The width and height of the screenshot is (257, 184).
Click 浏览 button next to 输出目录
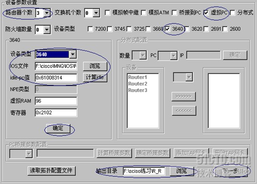(x=182, y=171)
